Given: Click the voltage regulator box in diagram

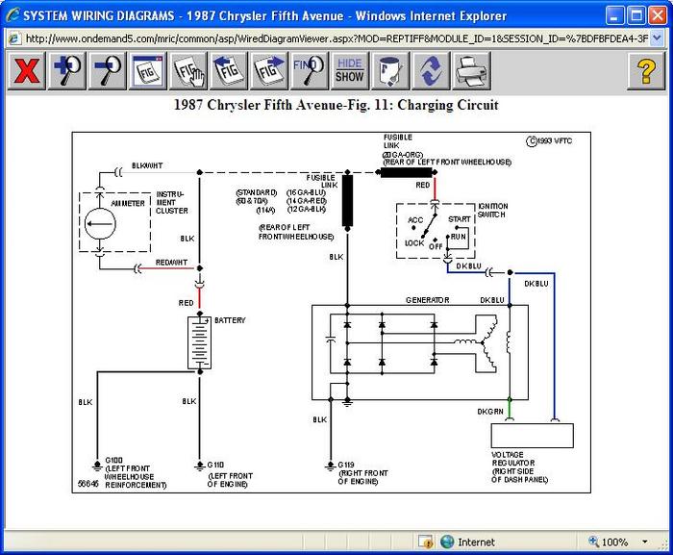Looking at the screenshot, I should click(x=533, y=436).
